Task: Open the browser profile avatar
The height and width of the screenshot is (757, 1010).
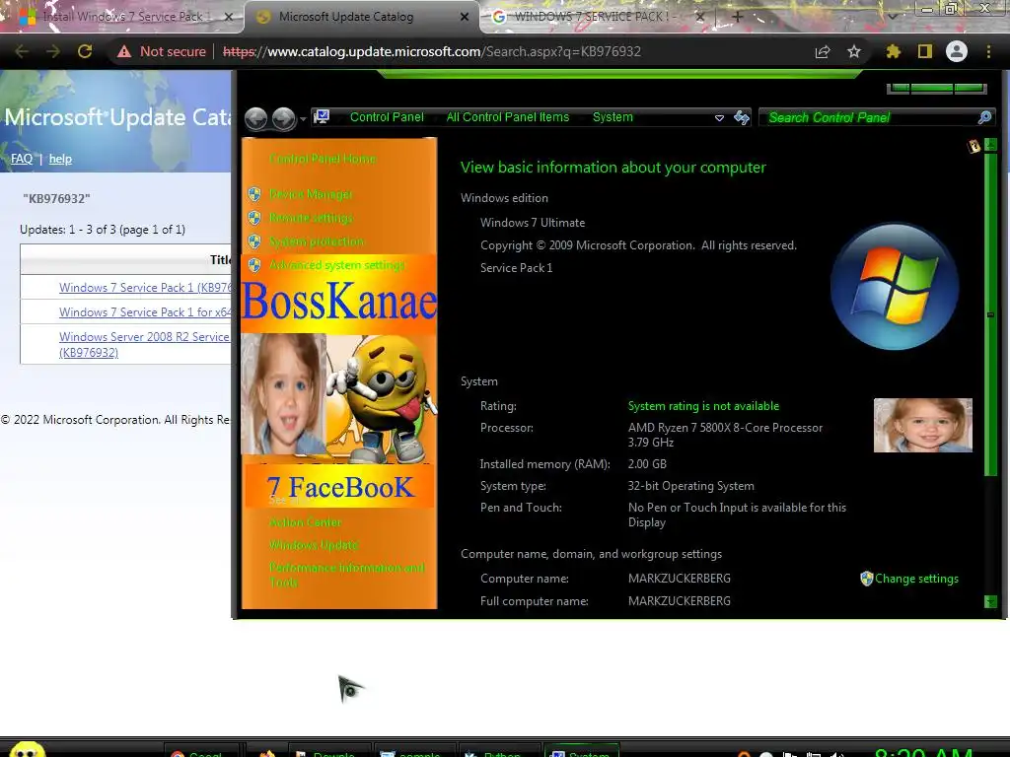Action: point(957,51)
